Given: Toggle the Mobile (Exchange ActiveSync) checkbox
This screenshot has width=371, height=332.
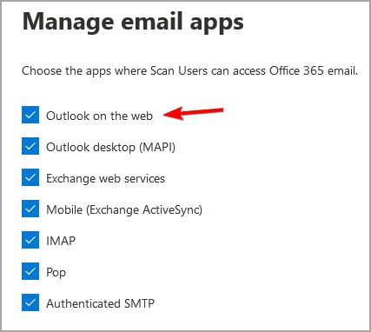Looking at the screenshot, I should (x=30, y=209).
